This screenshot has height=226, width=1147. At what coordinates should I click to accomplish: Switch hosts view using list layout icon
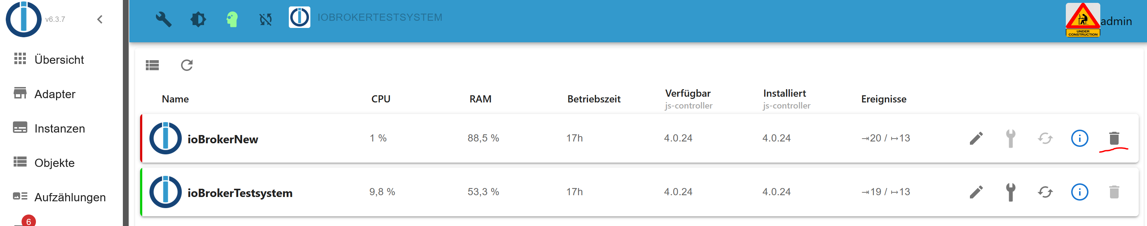152,65
